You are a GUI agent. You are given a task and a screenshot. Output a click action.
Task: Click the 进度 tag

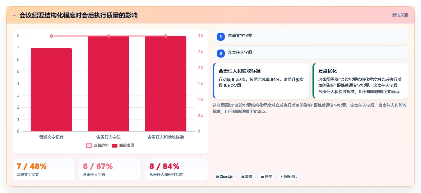coord(266,177)
